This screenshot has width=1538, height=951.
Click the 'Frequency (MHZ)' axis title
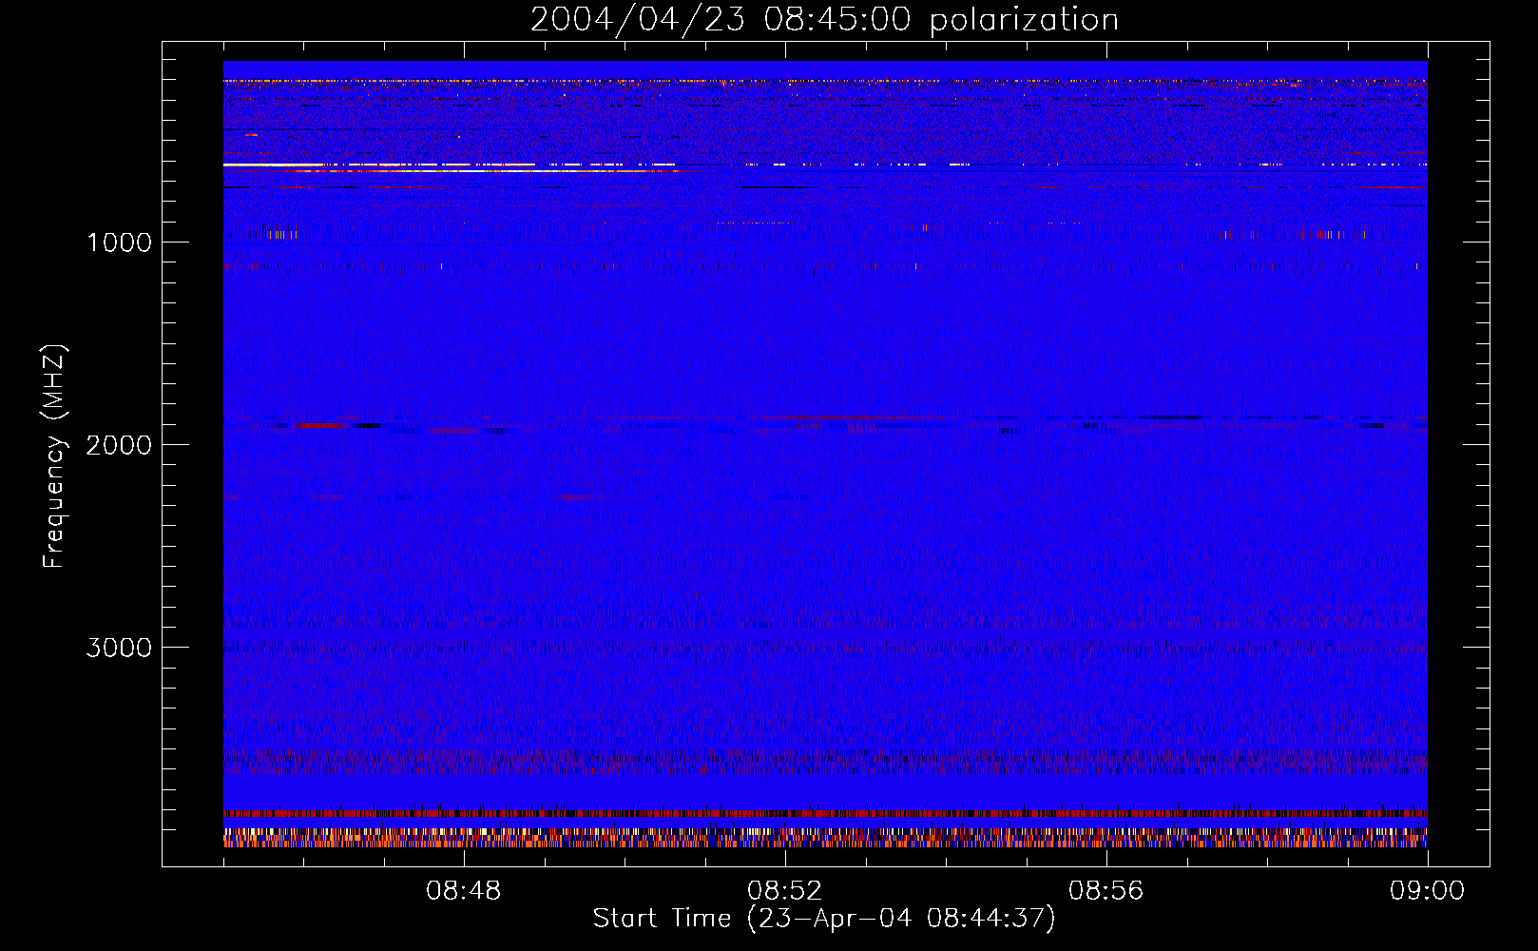coord(54,456)
